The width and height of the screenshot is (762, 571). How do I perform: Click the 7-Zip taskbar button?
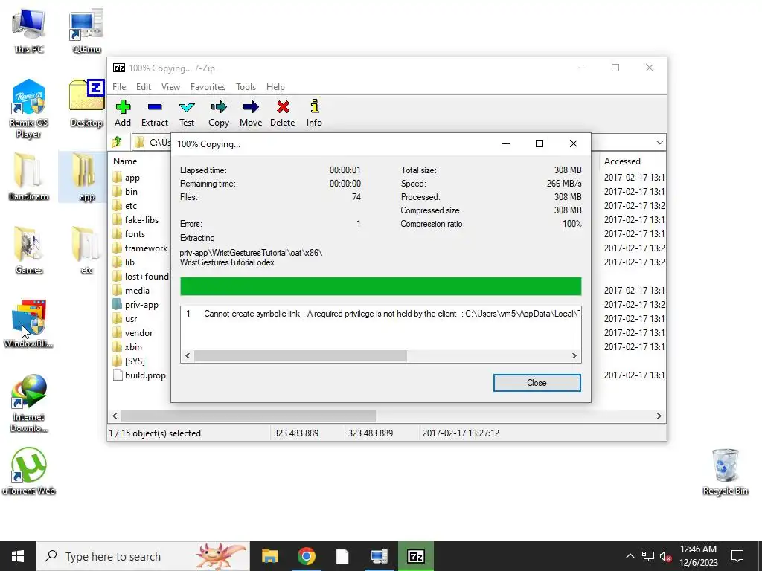tap(415, 556)
